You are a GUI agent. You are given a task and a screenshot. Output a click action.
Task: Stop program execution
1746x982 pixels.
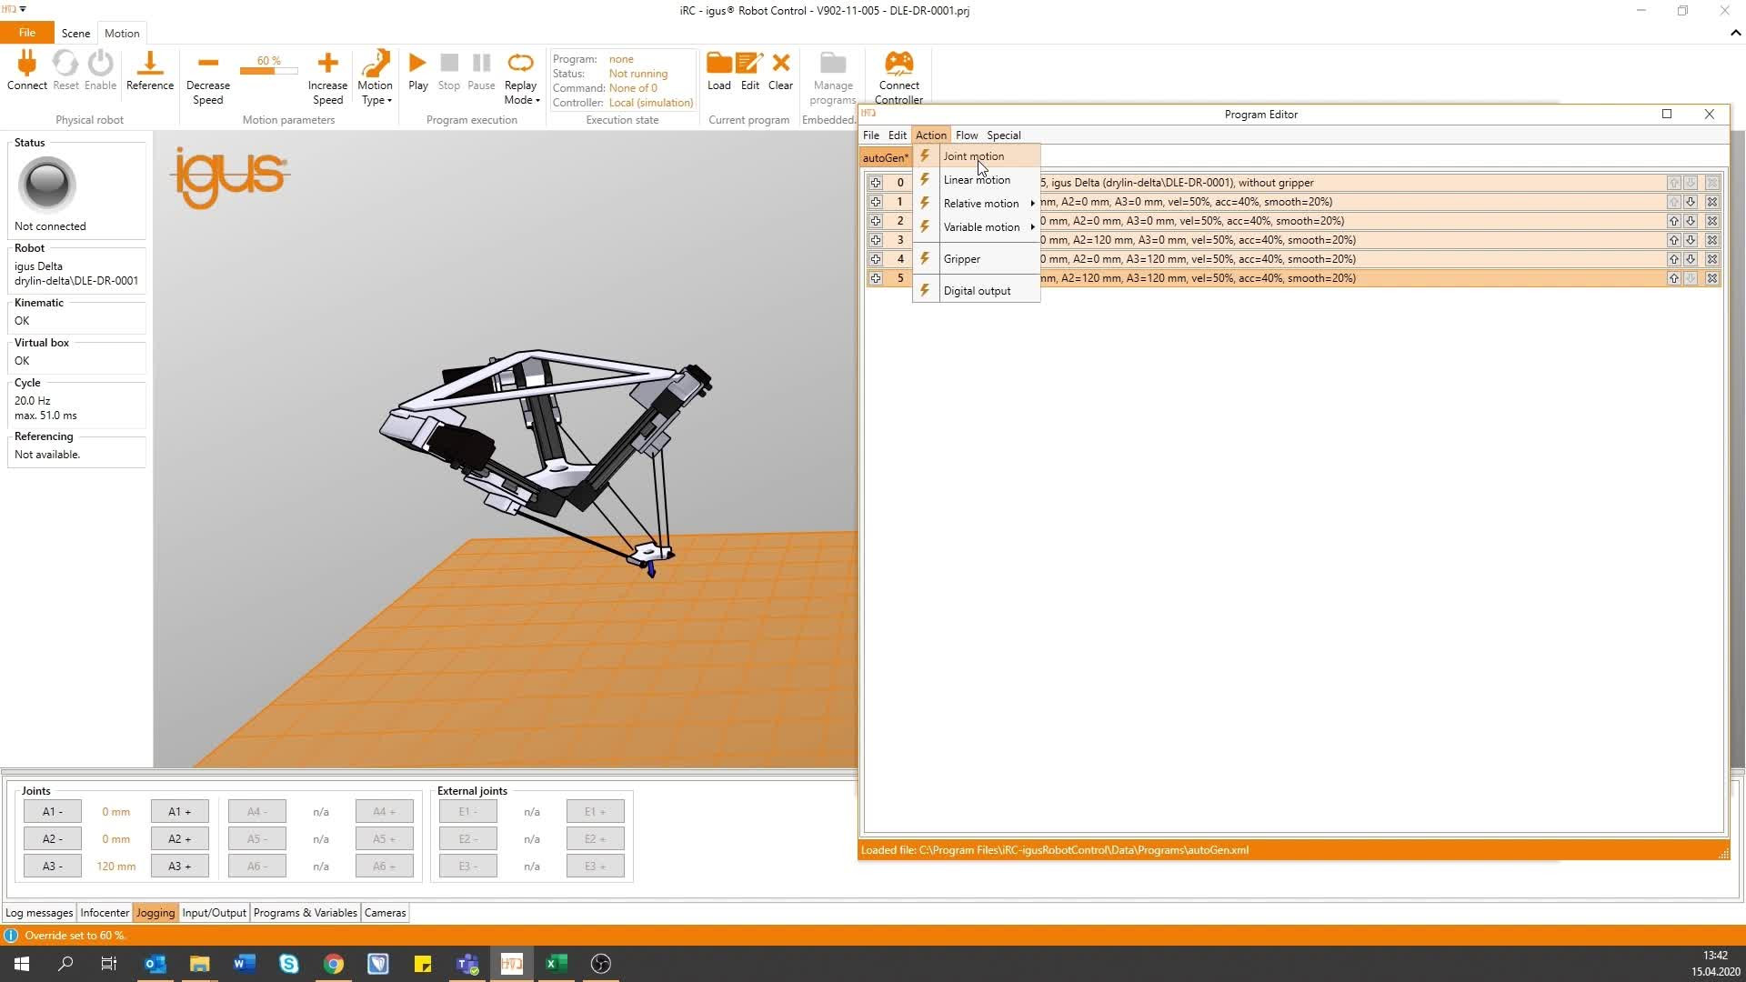point(449,63)
